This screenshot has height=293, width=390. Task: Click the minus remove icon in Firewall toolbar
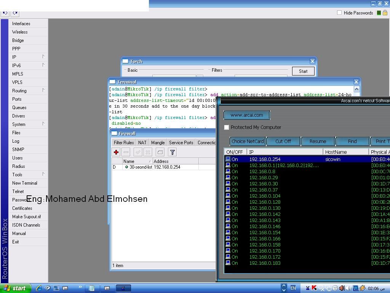[x=126, y=152]
